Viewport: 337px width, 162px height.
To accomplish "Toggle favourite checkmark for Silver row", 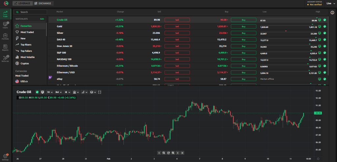I will click(x=325, y=33).
